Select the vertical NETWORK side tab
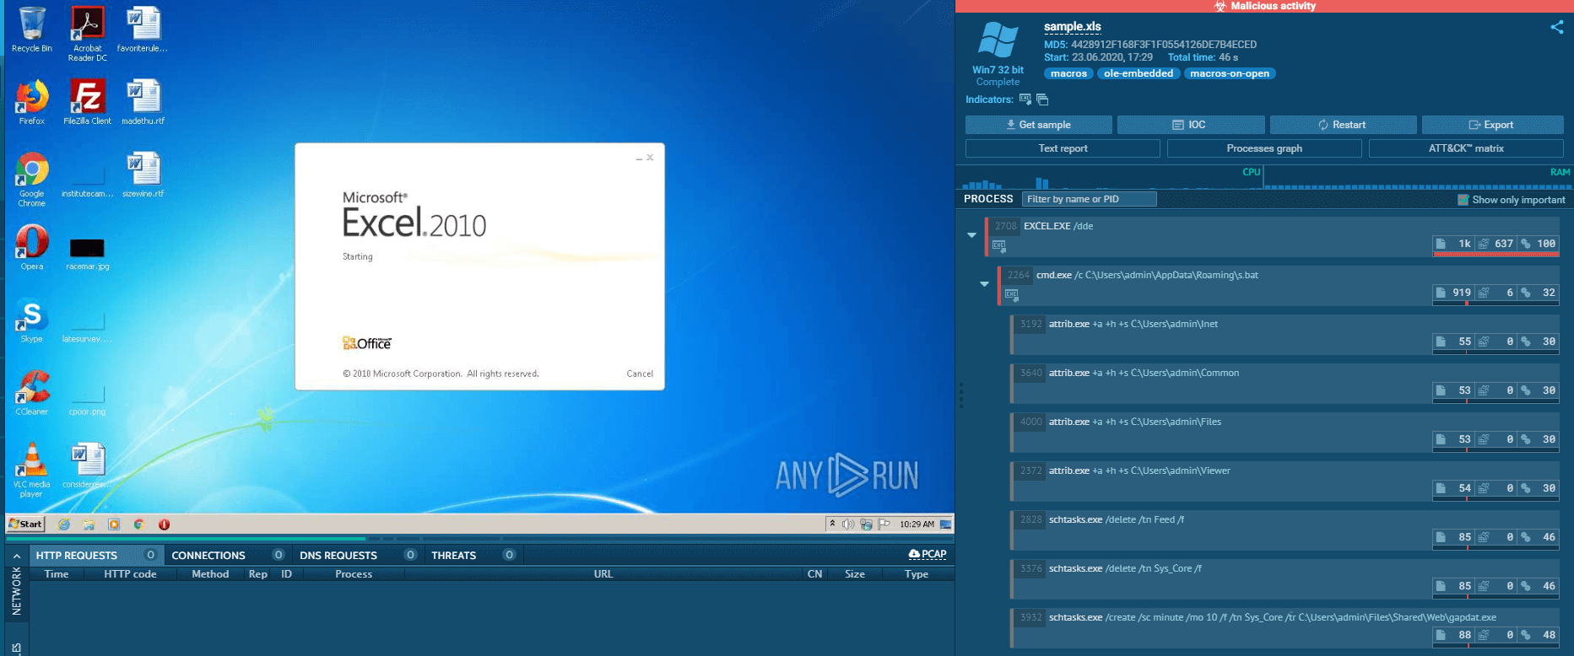 (x=17, y=590)
